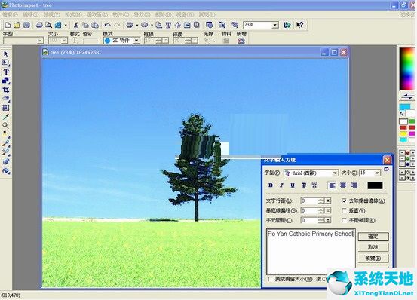Click the Print Preview magnifier icon
The height and width of the screenshot is (300, 417).
click(49, 25)
